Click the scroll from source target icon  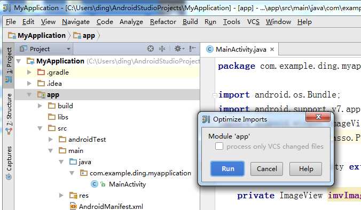coord(151,49)
